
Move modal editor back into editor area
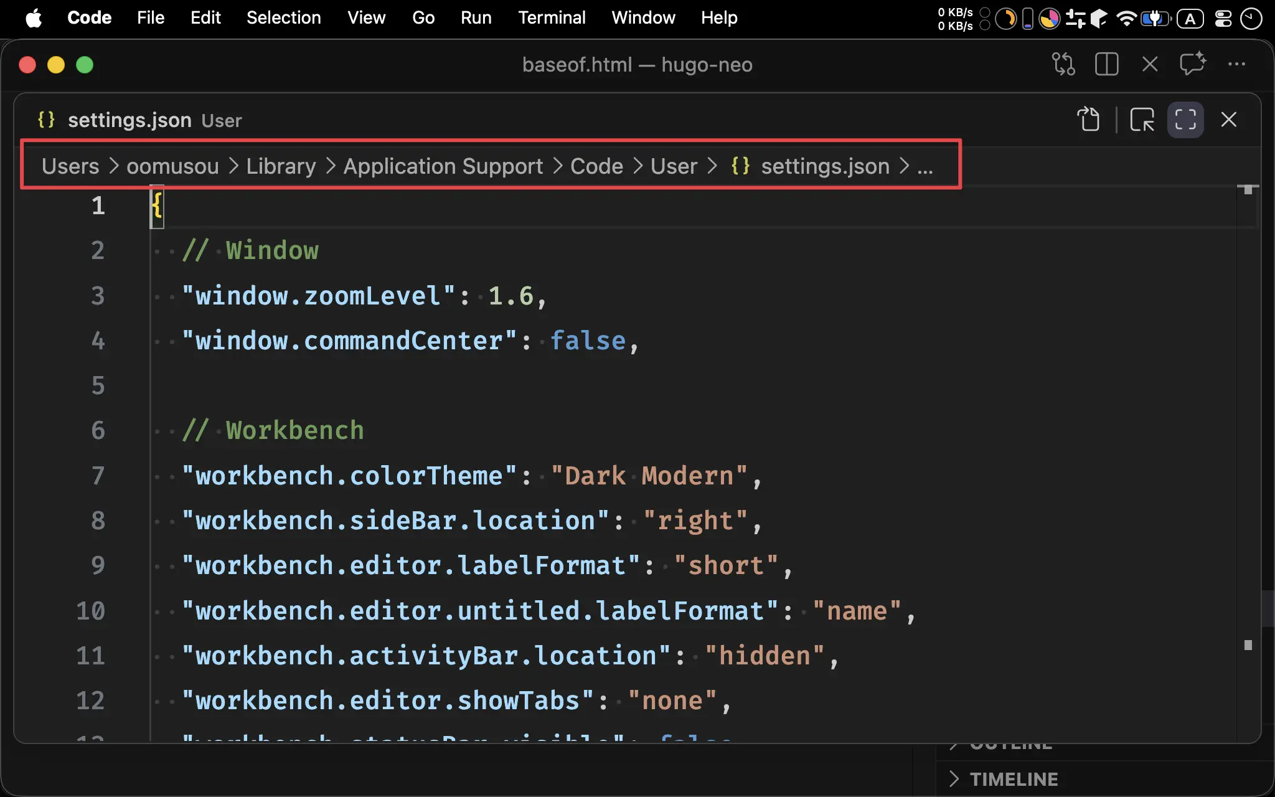point(1142,120)
